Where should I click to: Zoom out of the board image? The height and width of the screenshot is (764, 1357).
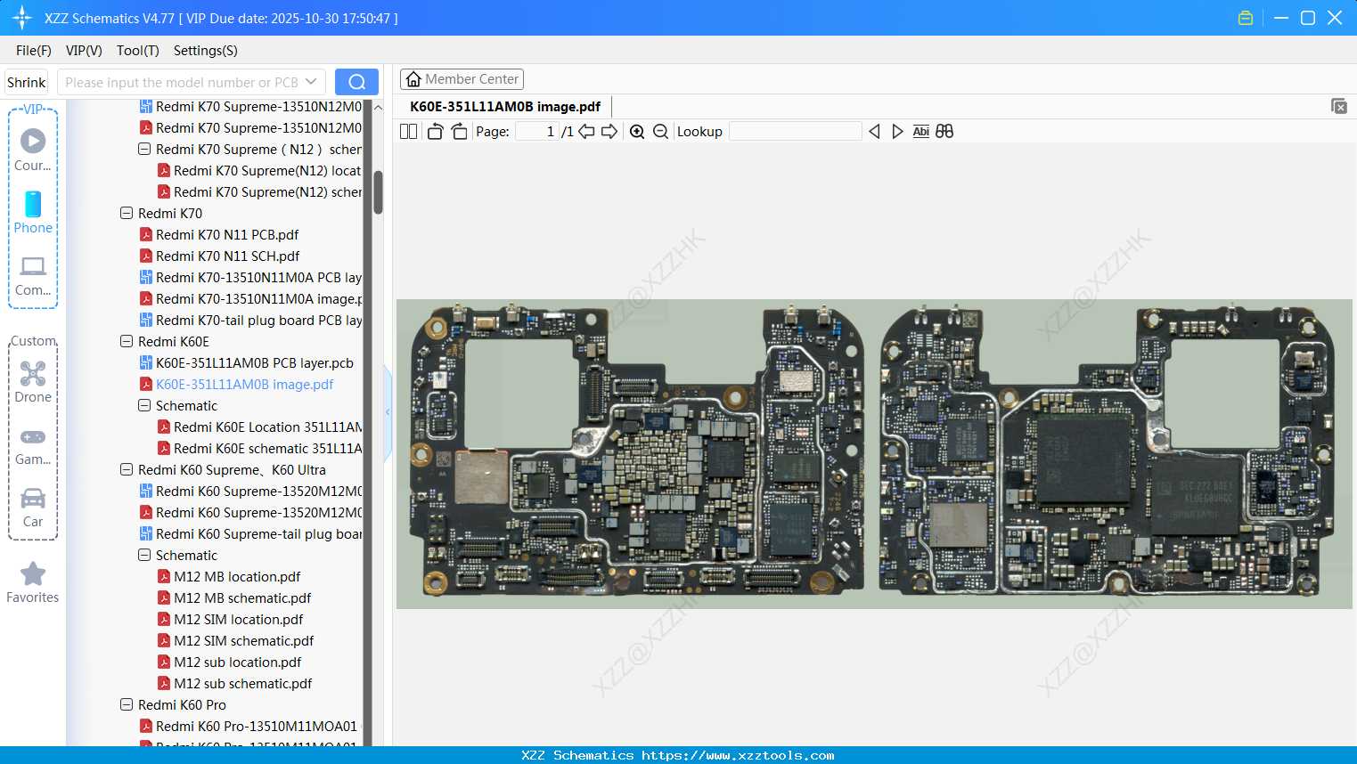pos(660,131)
